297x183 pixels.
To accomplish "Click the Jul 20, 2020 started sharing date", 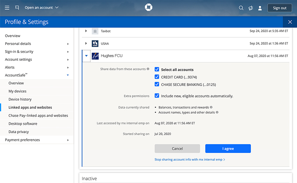I will pyautogui.click(x=163, y=134).
